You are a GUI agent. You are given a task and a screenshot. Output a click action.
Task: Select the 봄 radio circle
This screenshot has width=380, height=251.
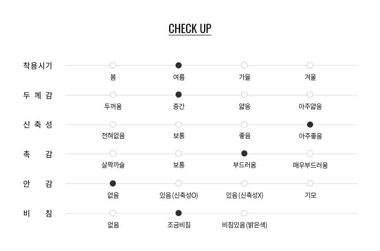[x=113, y=65]
